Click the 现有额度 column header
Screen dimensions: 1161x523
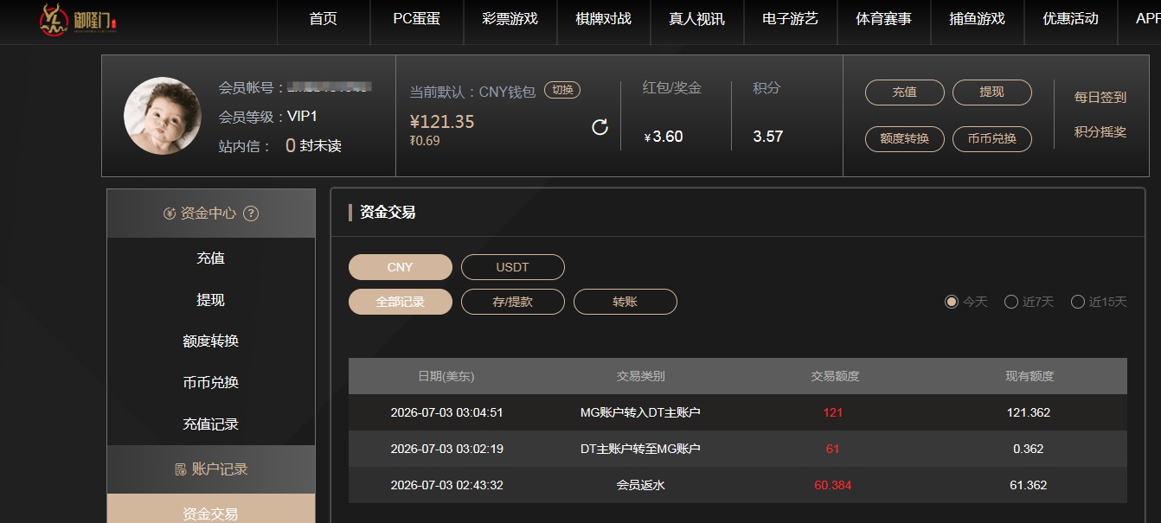1030,377
